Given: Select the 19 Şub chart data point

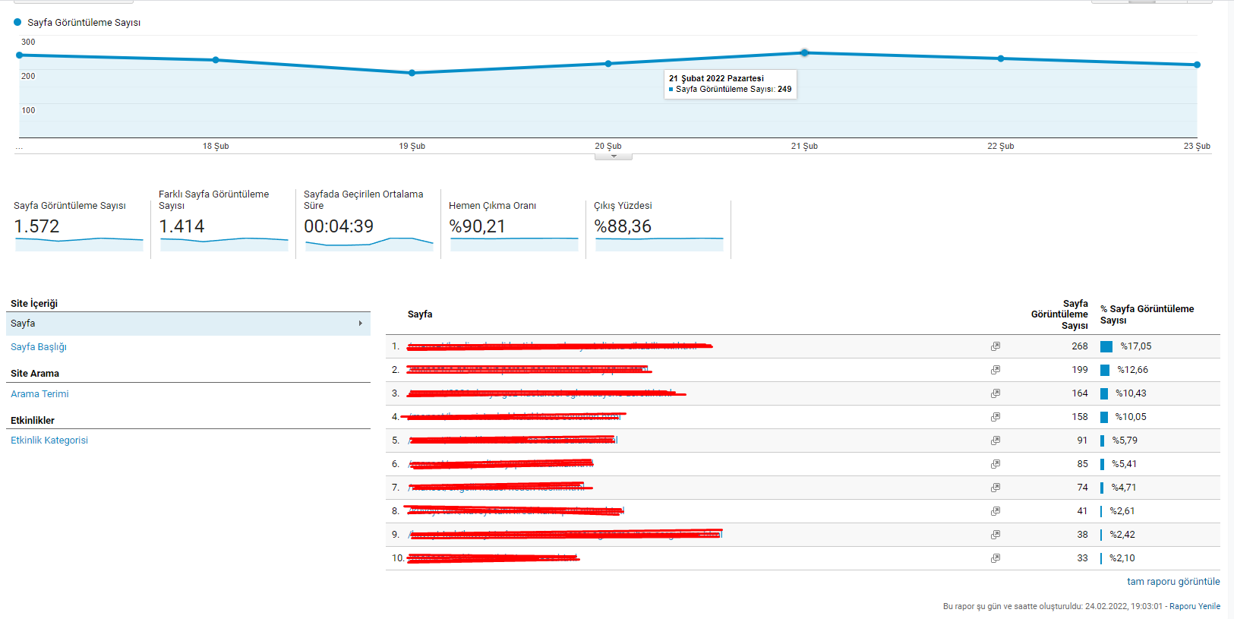Looking at the screenshot, I should click(412, 73).
